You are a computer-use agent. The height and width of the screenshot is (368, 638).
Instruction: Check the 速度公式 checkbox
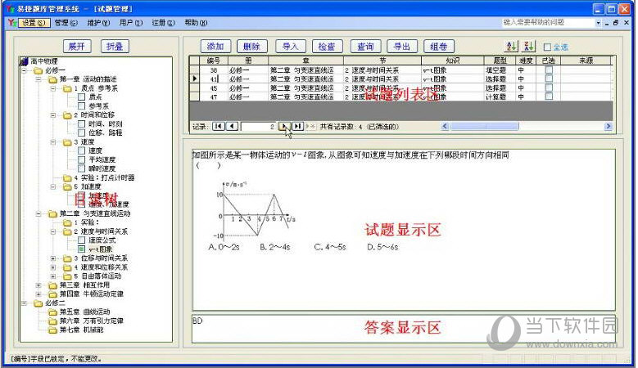pyautogui.click(x=82, y=240)
